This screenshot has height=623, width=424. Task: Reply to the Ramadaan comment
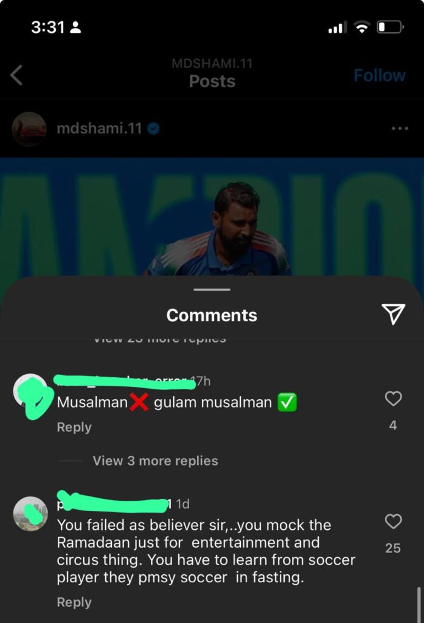(x=74, y=602)
